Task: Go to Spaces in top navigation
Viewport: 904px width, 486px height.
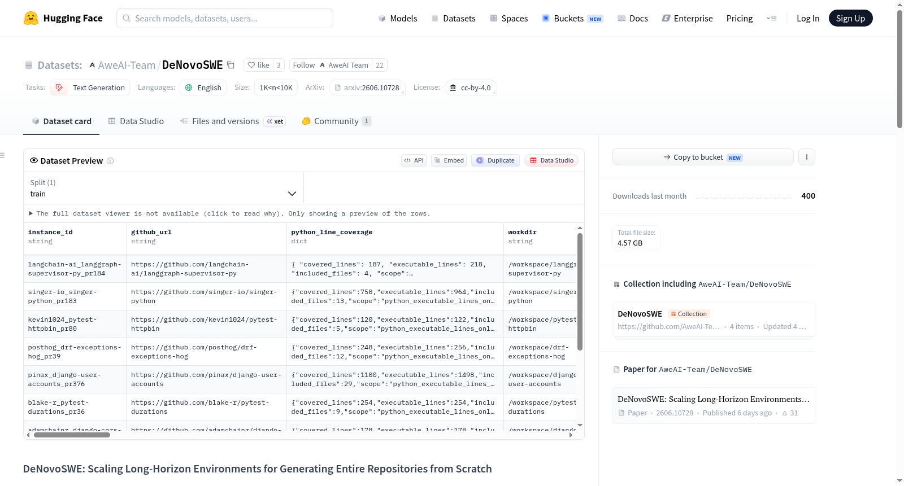Action: point(509,18)
